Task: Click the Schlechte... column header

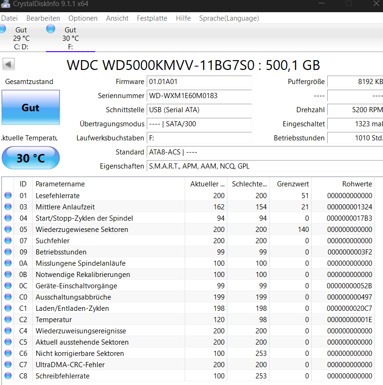Action: (x=248, y=184)
